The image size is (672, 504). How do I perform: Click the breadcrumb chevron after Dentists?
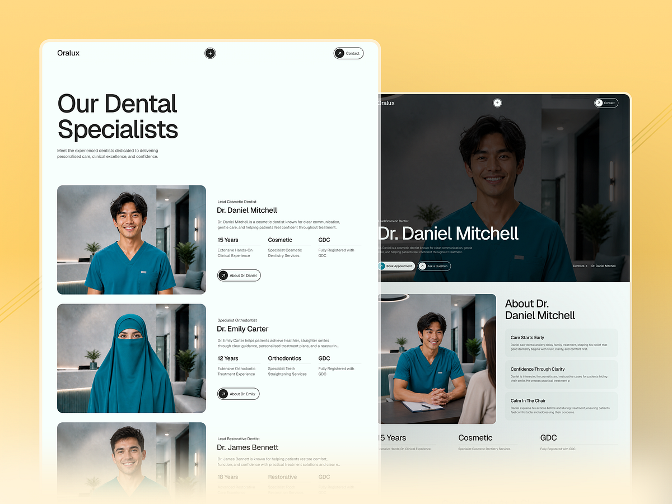click(x=587, y=266)
